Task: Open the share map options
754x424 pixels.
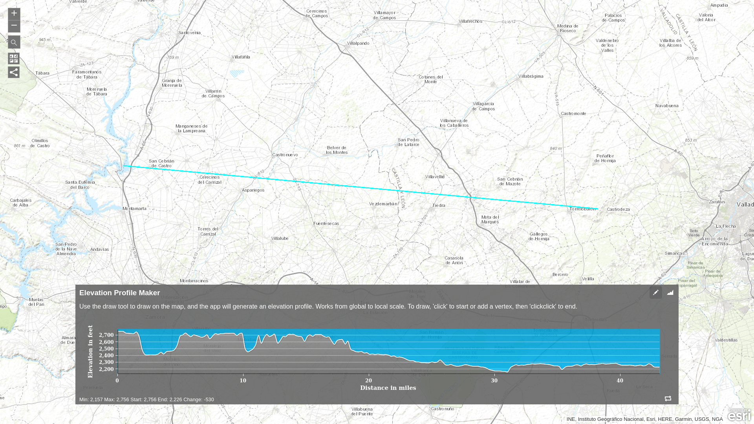Action: pyautogui.click(x=14, y=72)
